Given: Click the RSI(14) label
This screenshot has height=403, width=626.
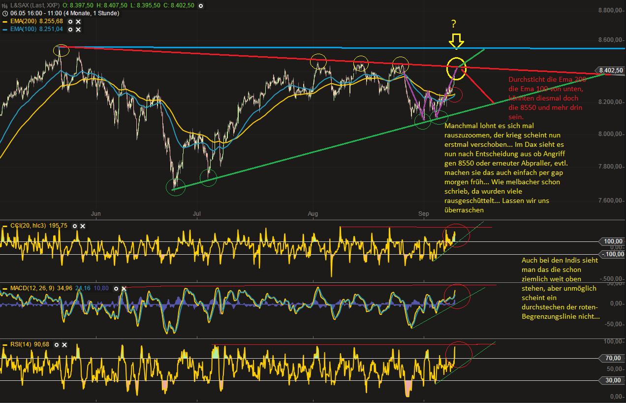Looking at the screenshot, I should click(21, 344).
